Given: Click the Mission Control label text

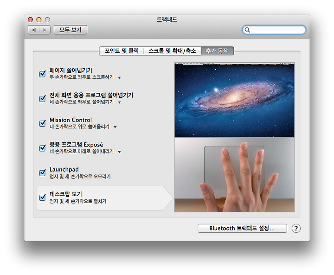Looking at the screenshot, I should point(71,120).
